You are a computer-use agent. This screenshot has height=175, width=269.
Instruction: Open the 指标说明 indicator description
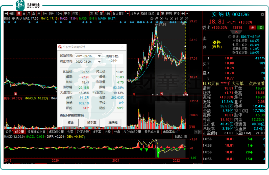point(181,137)
